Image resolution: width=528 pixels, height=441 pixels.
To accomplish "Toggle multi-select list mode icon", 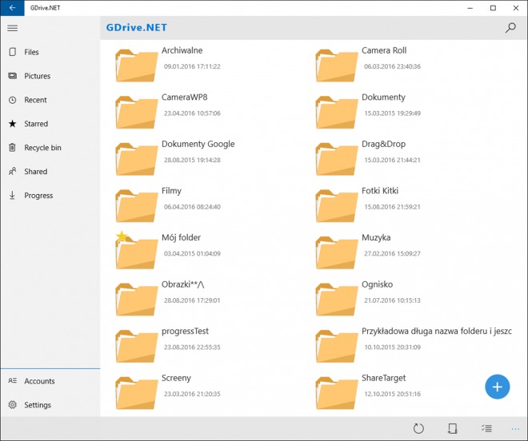I will (x=486, y=428).
